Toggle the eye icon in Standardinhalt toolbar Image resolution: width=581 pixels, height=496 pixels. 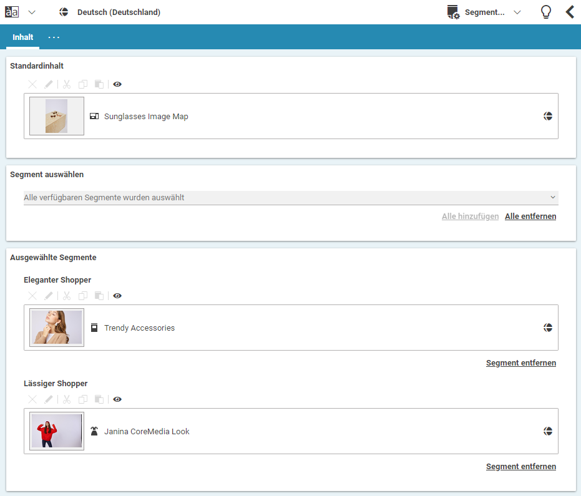117,84
